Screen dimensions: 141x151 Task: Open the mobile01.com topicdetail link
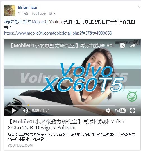coord(58,33)
